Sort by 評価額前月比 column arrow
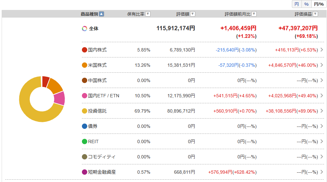Viewport: 327px width, 182px height. 254,14
